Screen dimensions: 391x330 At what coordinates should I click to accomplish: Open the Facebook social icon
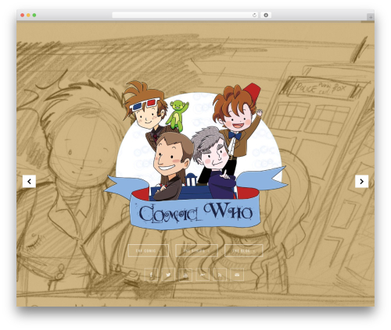click(x=151, y=275)
